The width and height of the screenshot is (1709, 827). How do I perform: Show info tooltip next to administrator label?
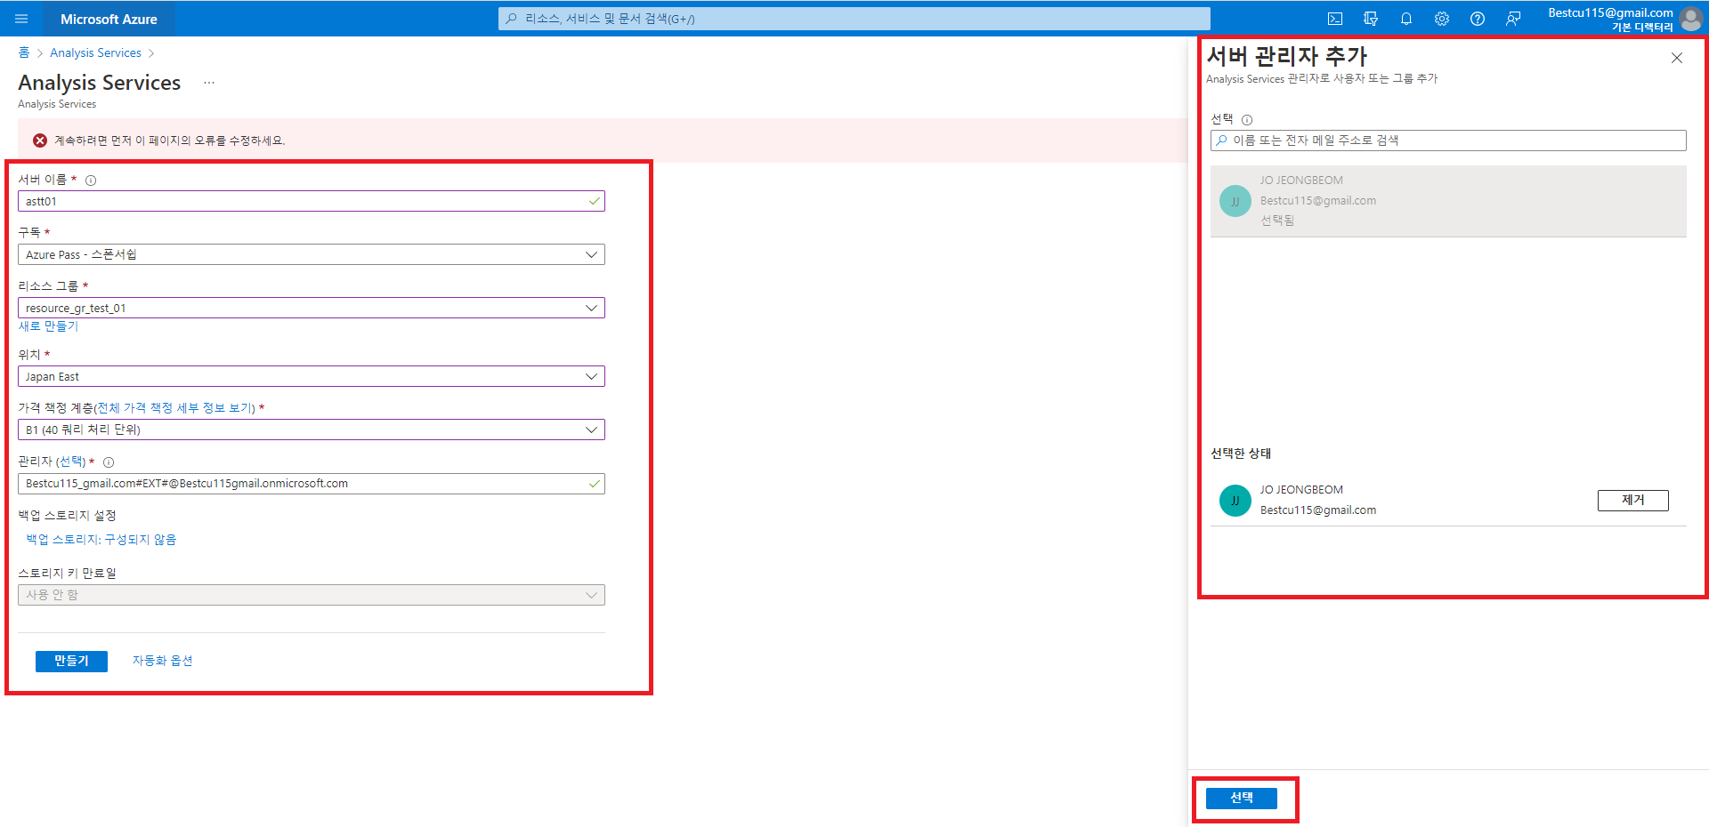109,462
